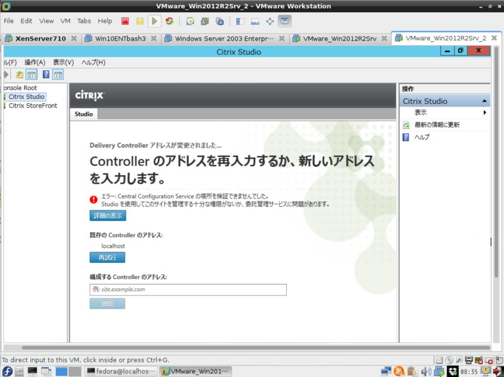504x377 pixels.
Task: Click the Take Snapshot icon
Action: click(x=190, y=21)
